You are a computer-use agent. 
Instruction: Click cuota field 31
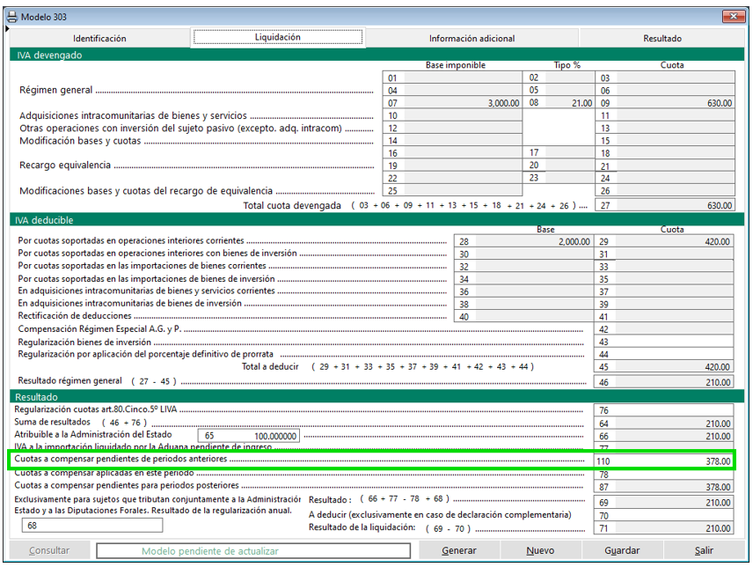pyautogui.click(x=663, y=254)
